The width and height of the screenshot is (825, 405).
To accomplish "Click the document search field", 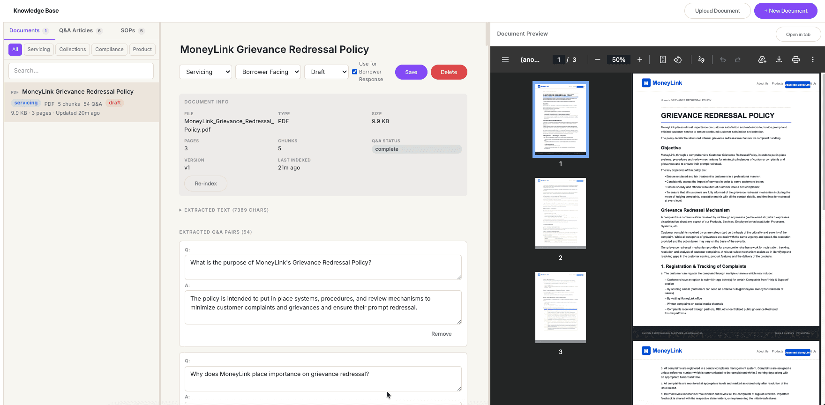I will coord(81,71).
